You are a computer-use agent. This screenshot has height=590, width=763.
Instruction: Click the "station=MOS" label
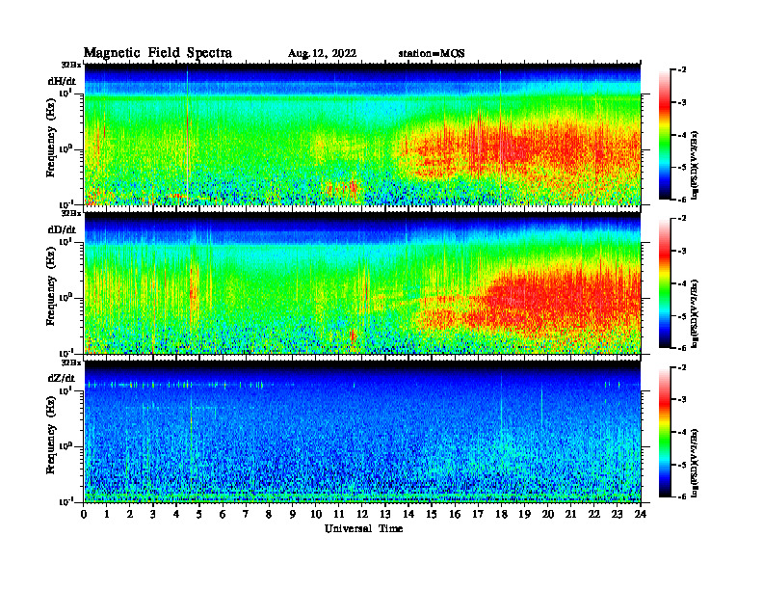point(432,54)
